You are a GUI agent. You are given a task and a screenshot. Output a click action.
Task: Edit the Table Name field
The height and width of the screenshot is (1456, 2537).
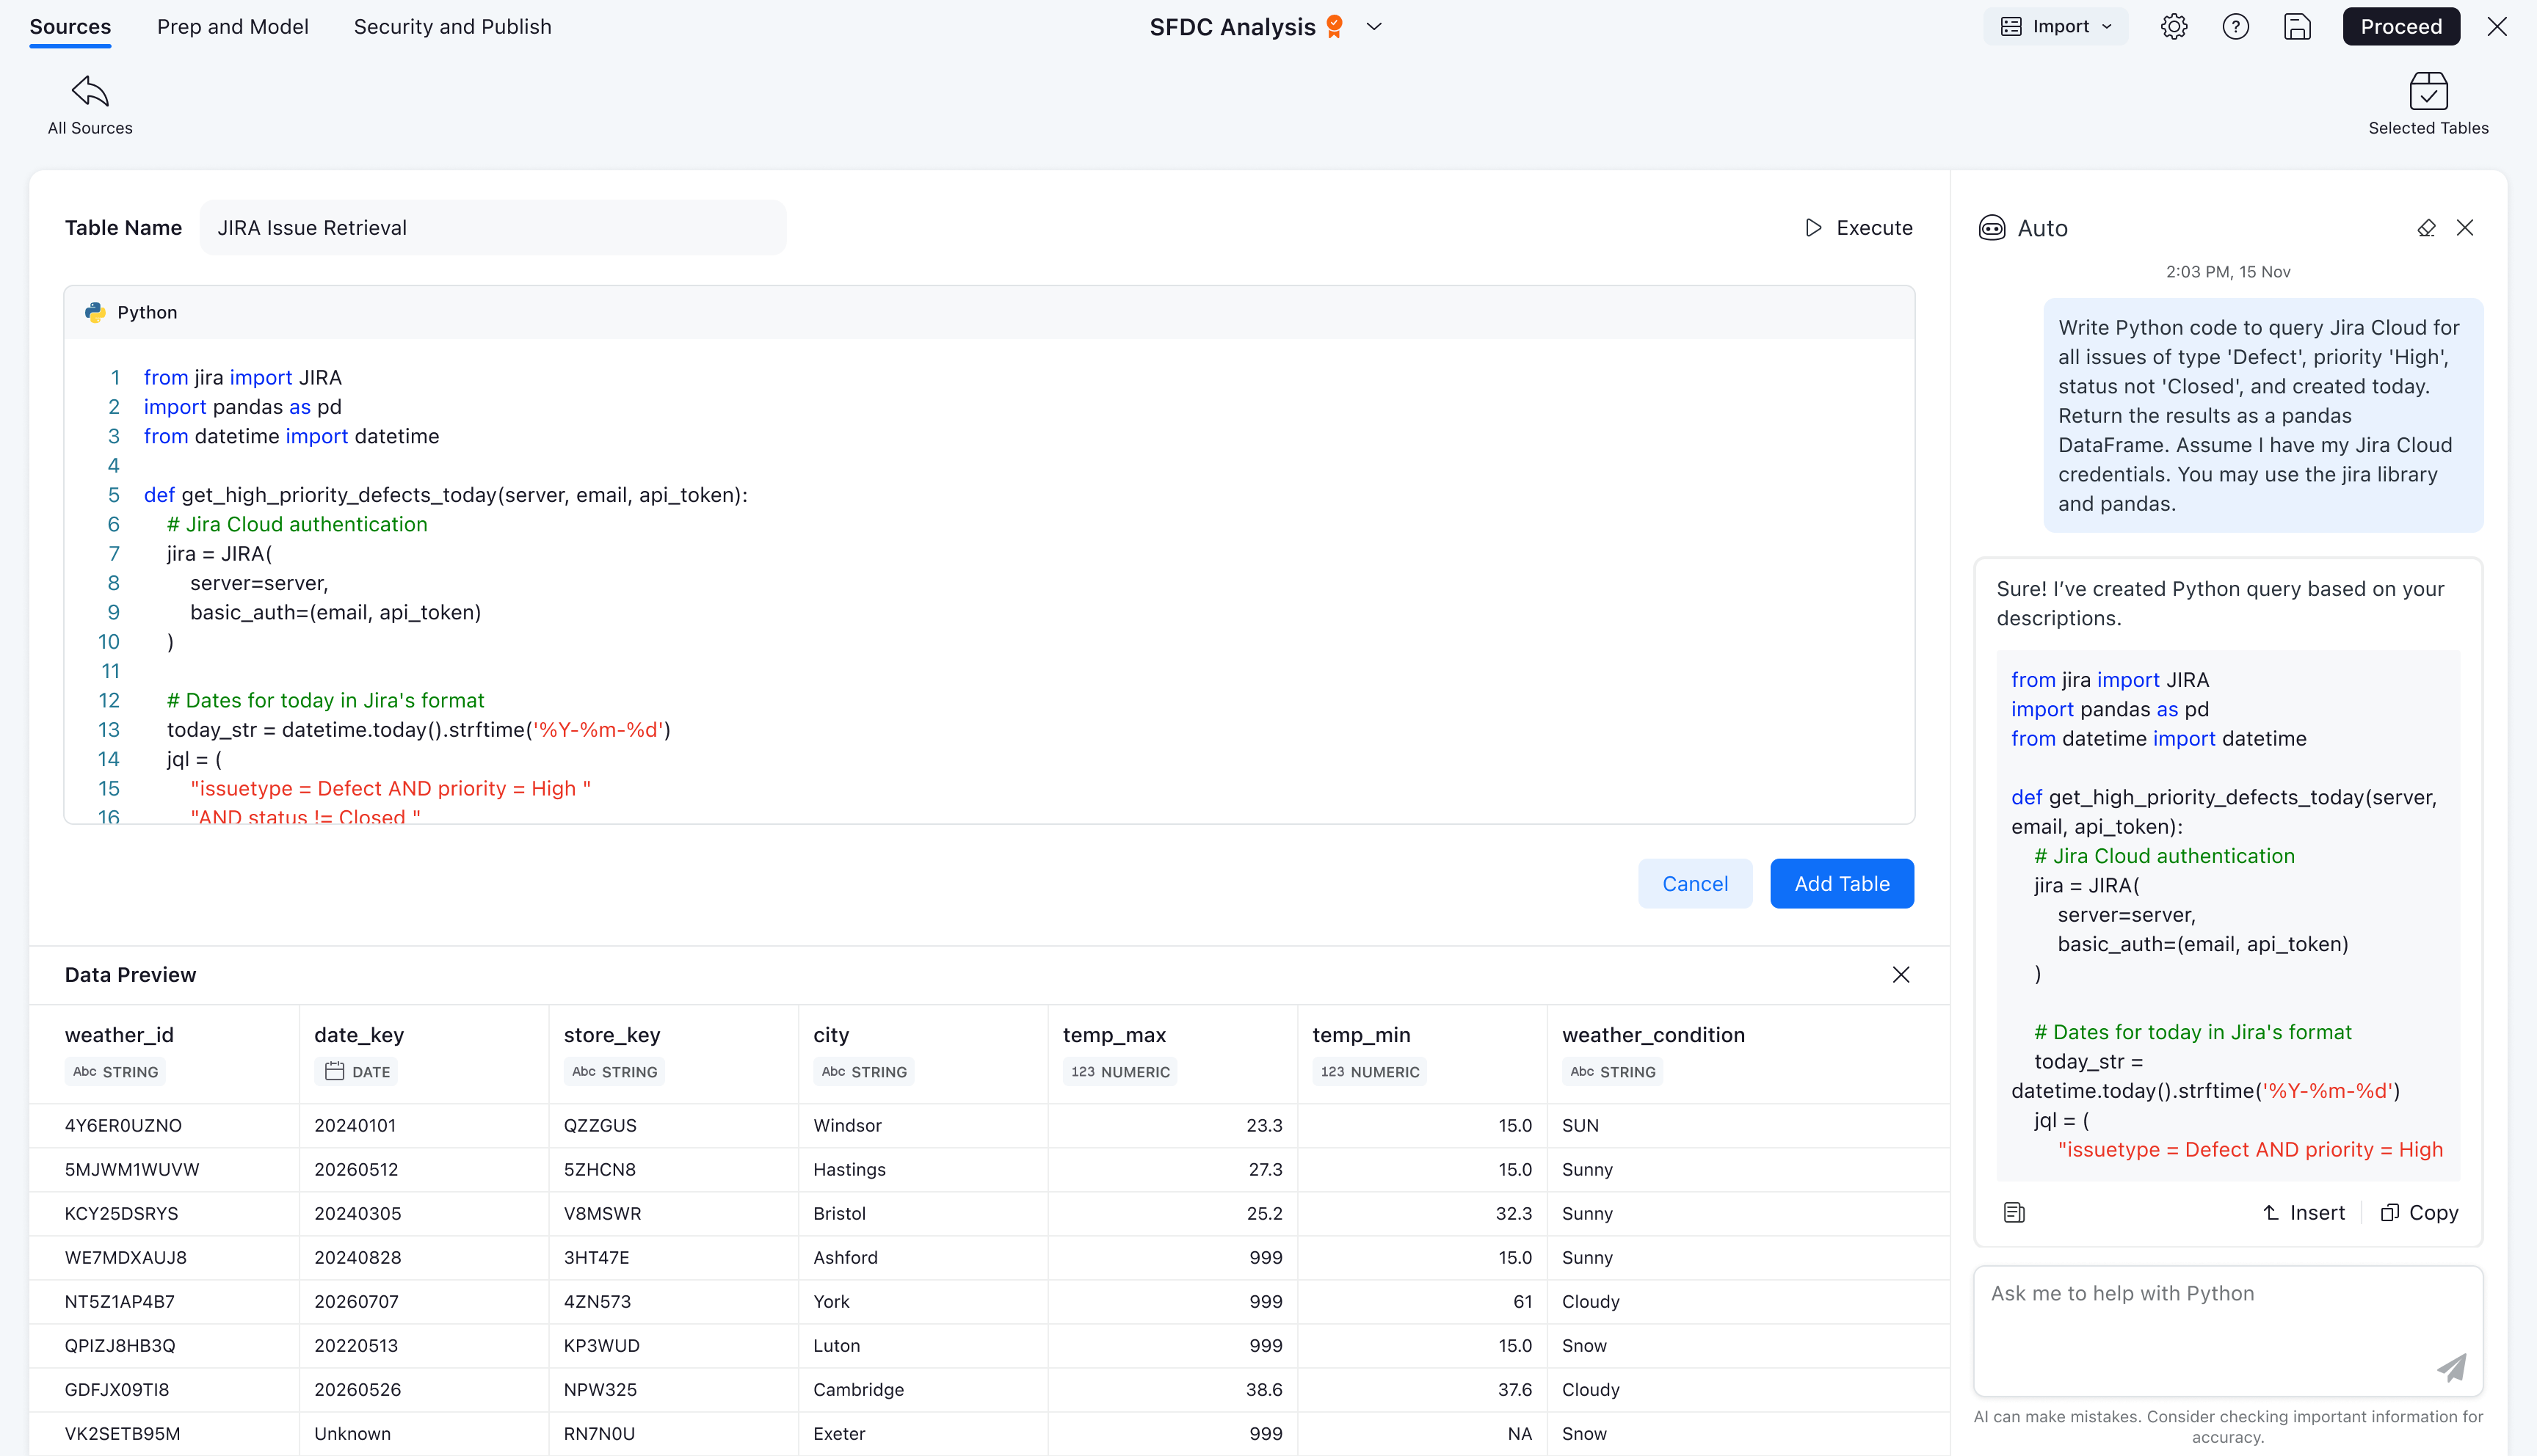tap(492, 228)
